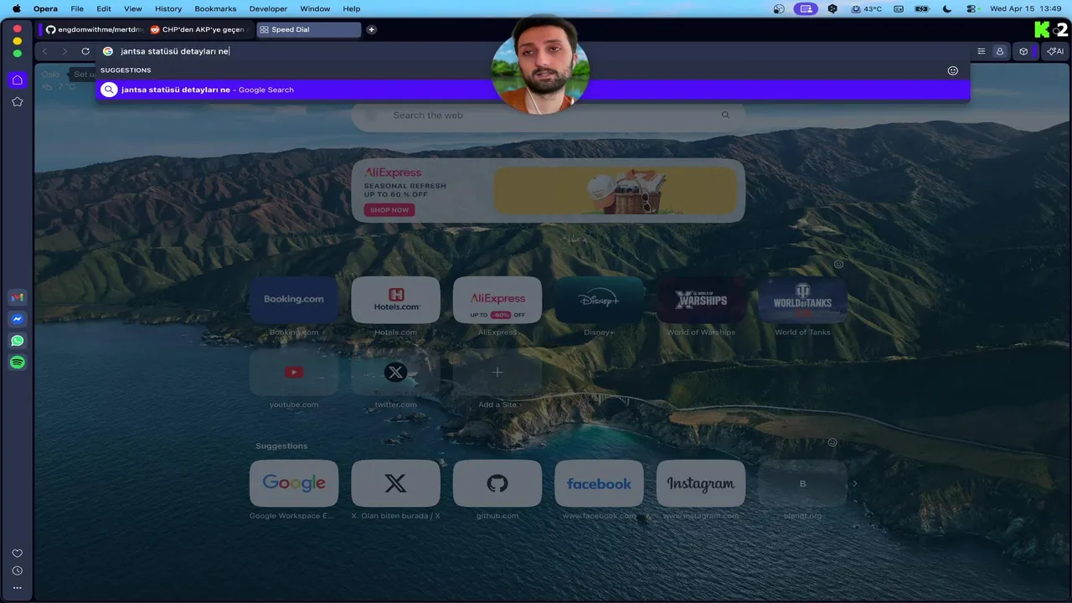Switch to engdomwithme GitHub tab

point(93,29)
